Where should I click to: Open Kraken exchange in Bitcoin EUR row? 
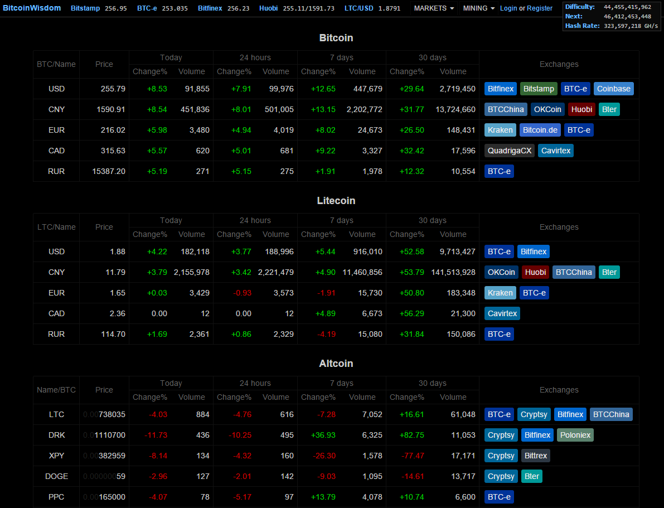[500, 130]
